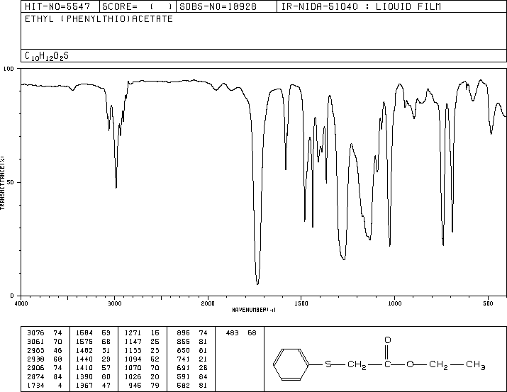Click the CH3 group in structure
Viewport: 507px width, 392px height.
coord(475,364)
